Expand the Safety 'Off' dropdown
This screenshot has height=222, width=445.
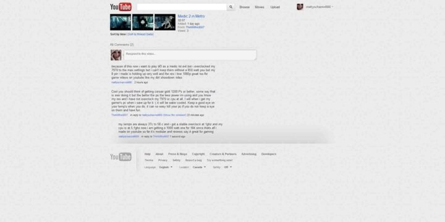tap(228, 167)
